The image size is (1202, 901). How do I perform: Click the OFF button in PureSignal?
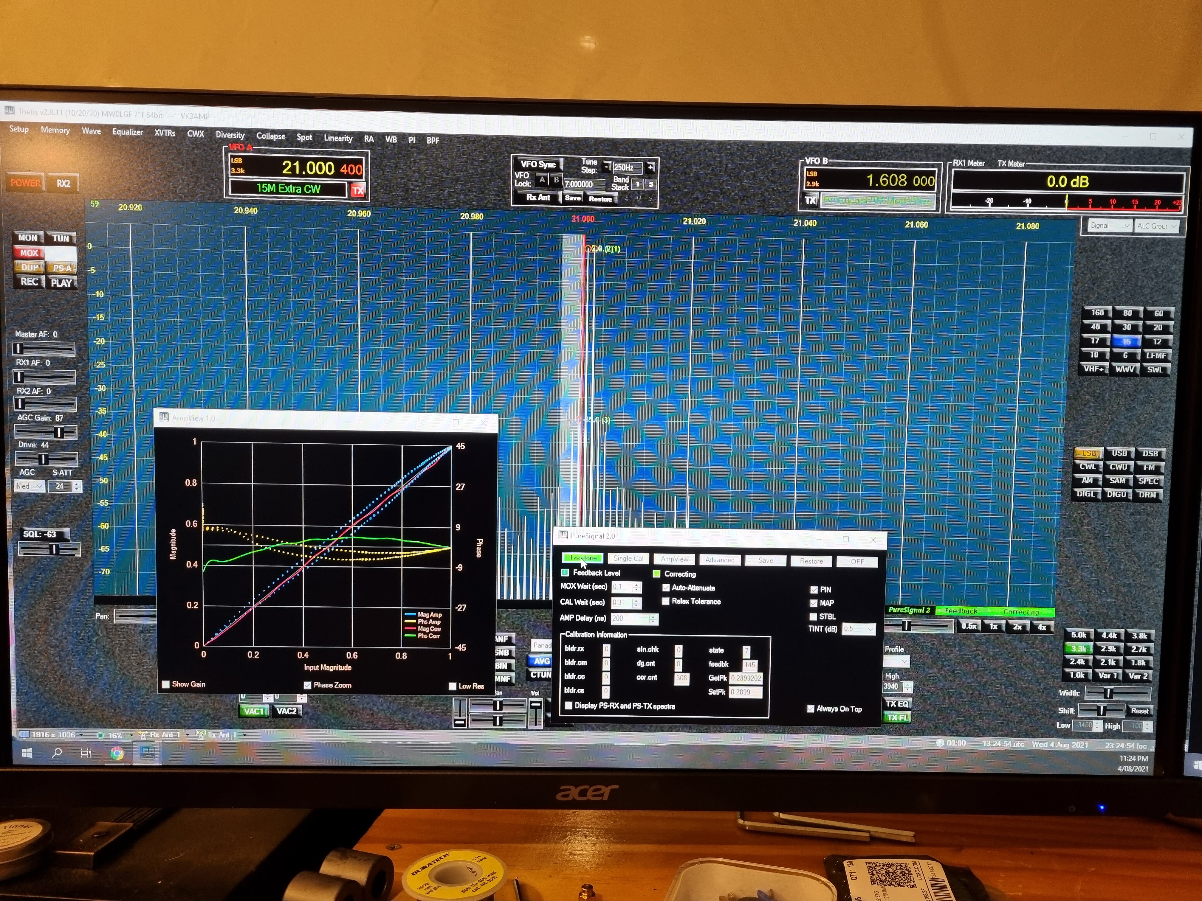coord(857,562)
